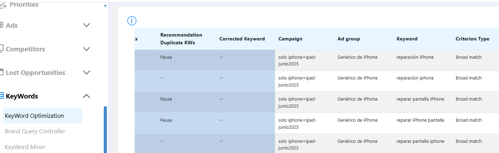This screenshot has width=499, height=153.
Task: Click the KeyWords list icon
Action: point(2,96)
